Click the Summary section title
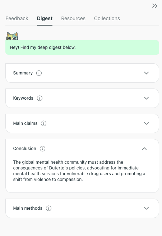Image resolution: width=162 pixels, height=236 pixels. click(23, 73)
